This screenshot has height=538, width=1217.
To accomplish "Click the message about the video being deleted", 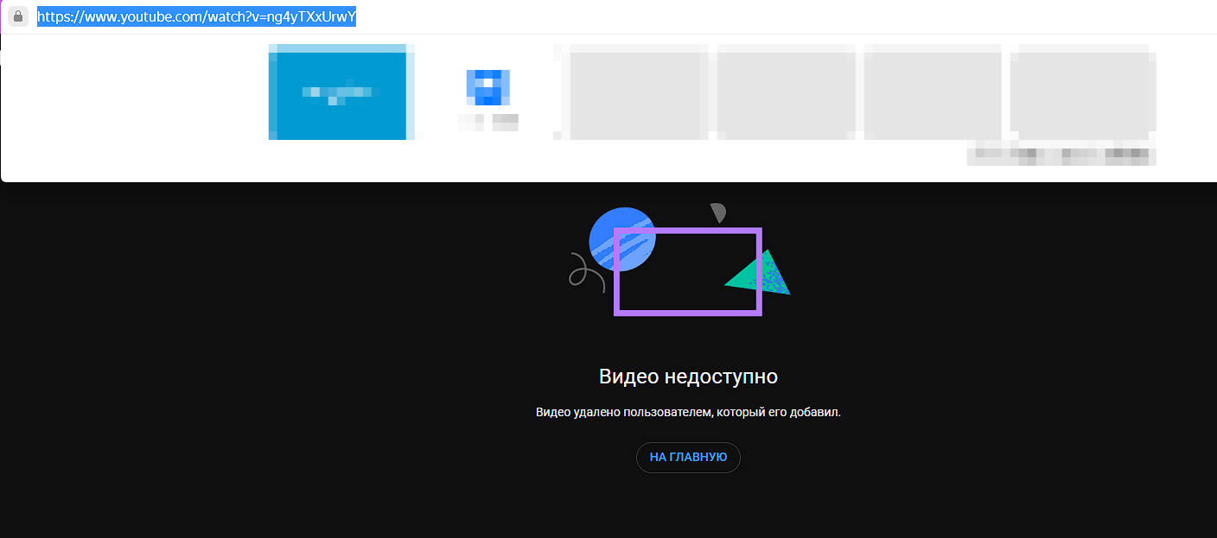I will [688, 413].
